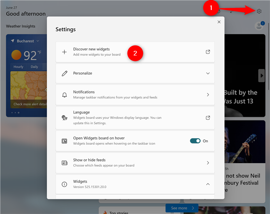
Task: Click the Widgets board expand arrow icon
Action: pos(232,11)
